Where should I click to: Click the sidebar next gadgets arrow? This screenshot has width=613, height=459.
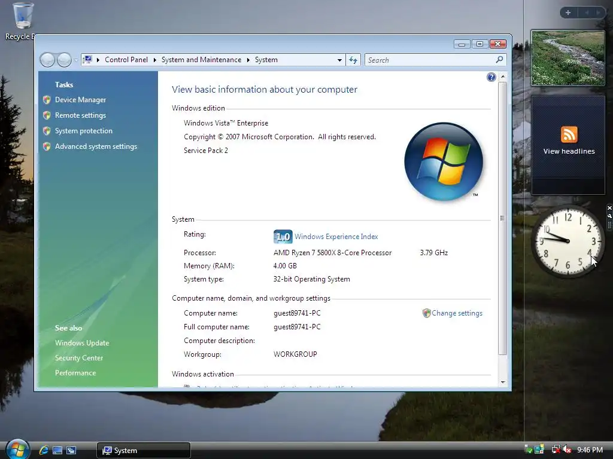coord(598,13)
